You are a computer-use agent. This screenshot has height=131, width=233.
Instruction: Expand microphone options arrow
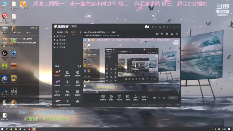point(139,97)
